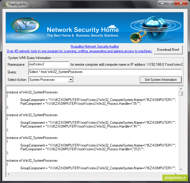Click the FreeSysInfo title bar app icon

click(5, 5)
